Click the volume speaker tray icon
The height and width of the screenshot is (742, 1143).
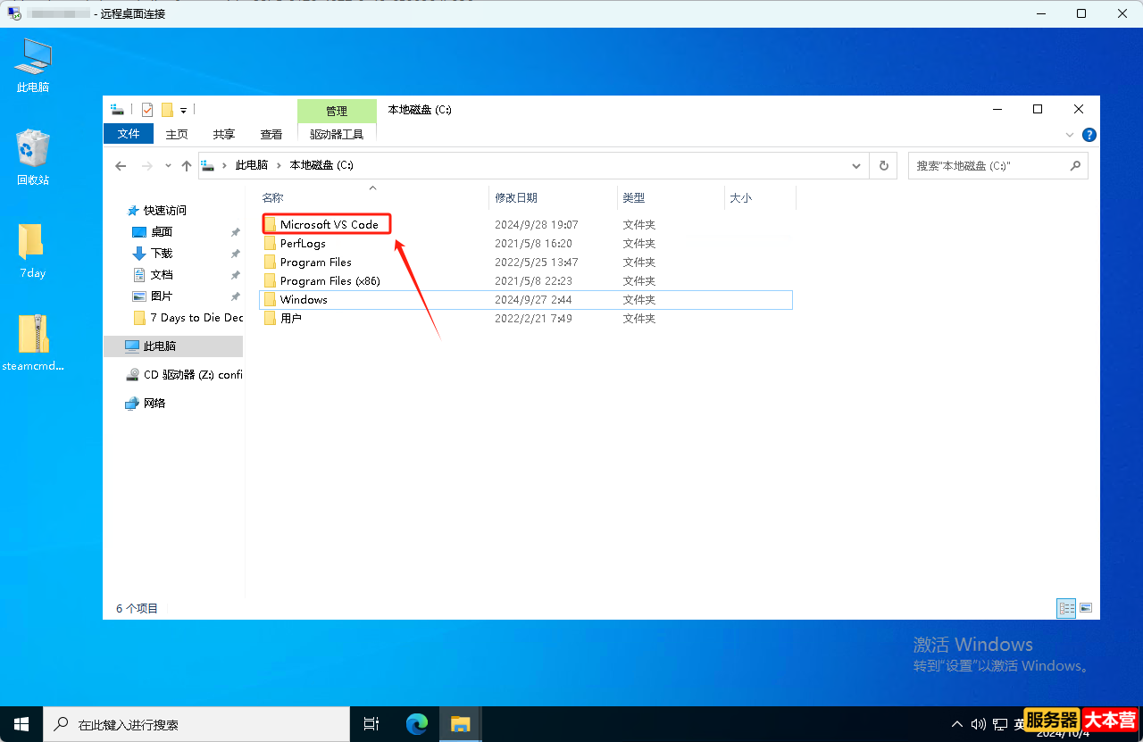[978, 724]
